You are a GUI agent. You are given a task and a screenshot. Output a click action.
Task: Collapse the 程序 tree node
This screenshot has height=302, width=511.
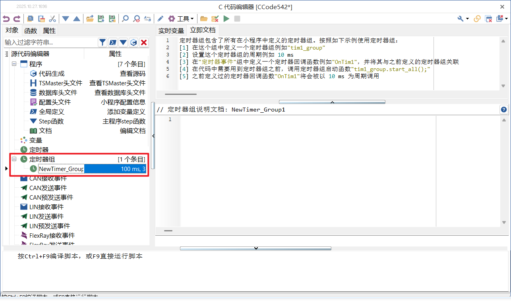click(14, 64)
